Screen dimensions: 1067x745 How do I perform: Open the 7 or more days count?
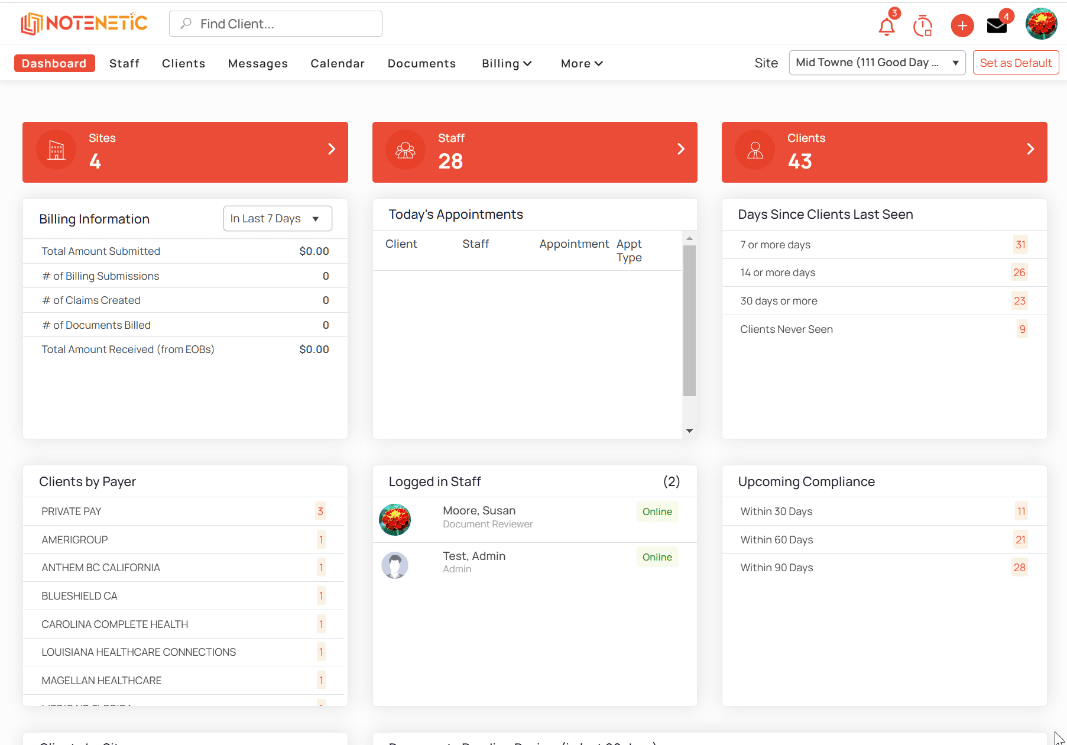pos(1020,245)
